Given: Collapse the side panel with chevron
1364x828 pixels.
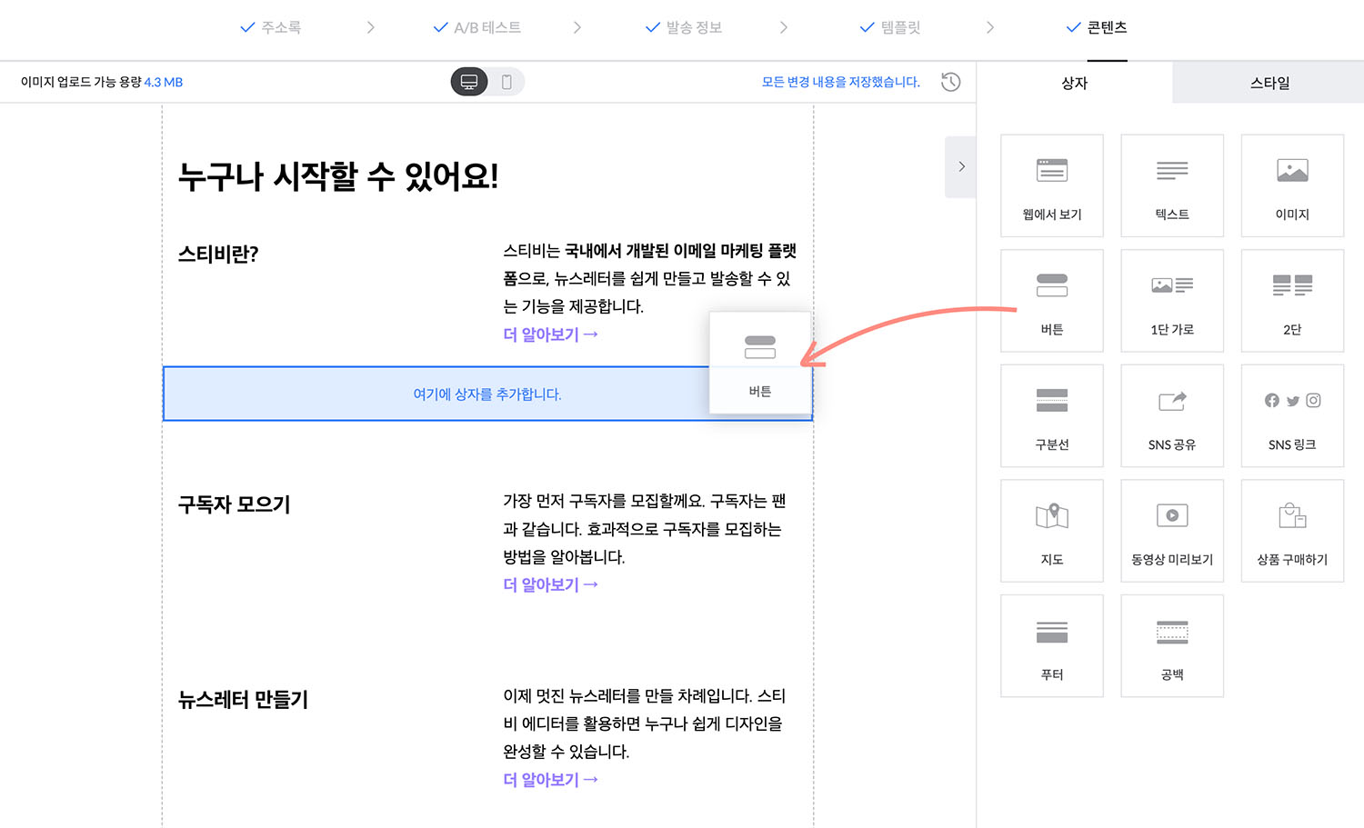Looking at the screenshot, I should 961,166.
